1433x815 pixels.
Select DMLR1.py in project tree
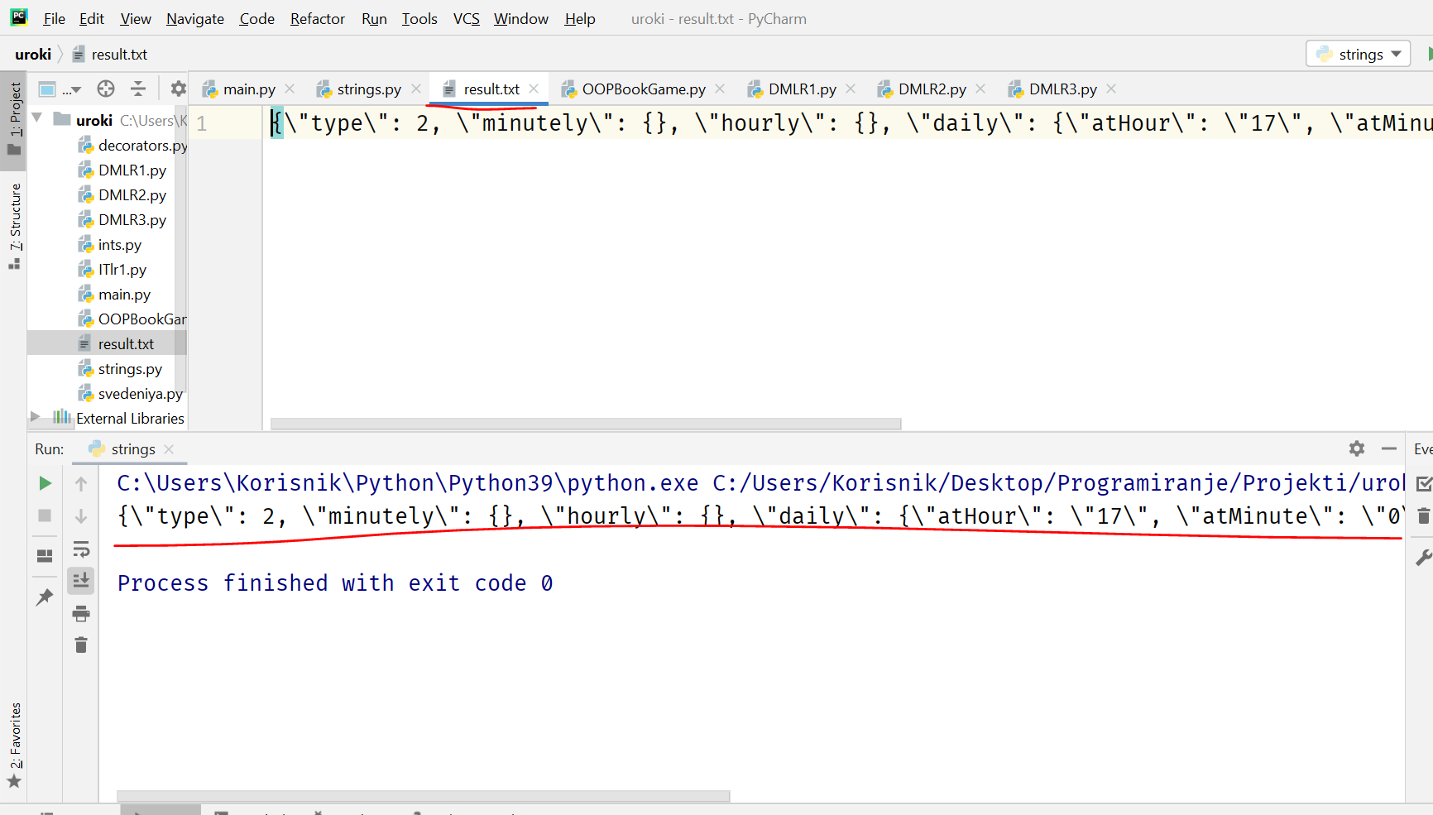pyautogui.click(x=108, y=170)
